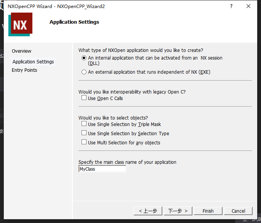The width and height of the screenshot is (261, 223).
Task: Click the 'Application Settings' header title
Action: click(x=74, y=22)
